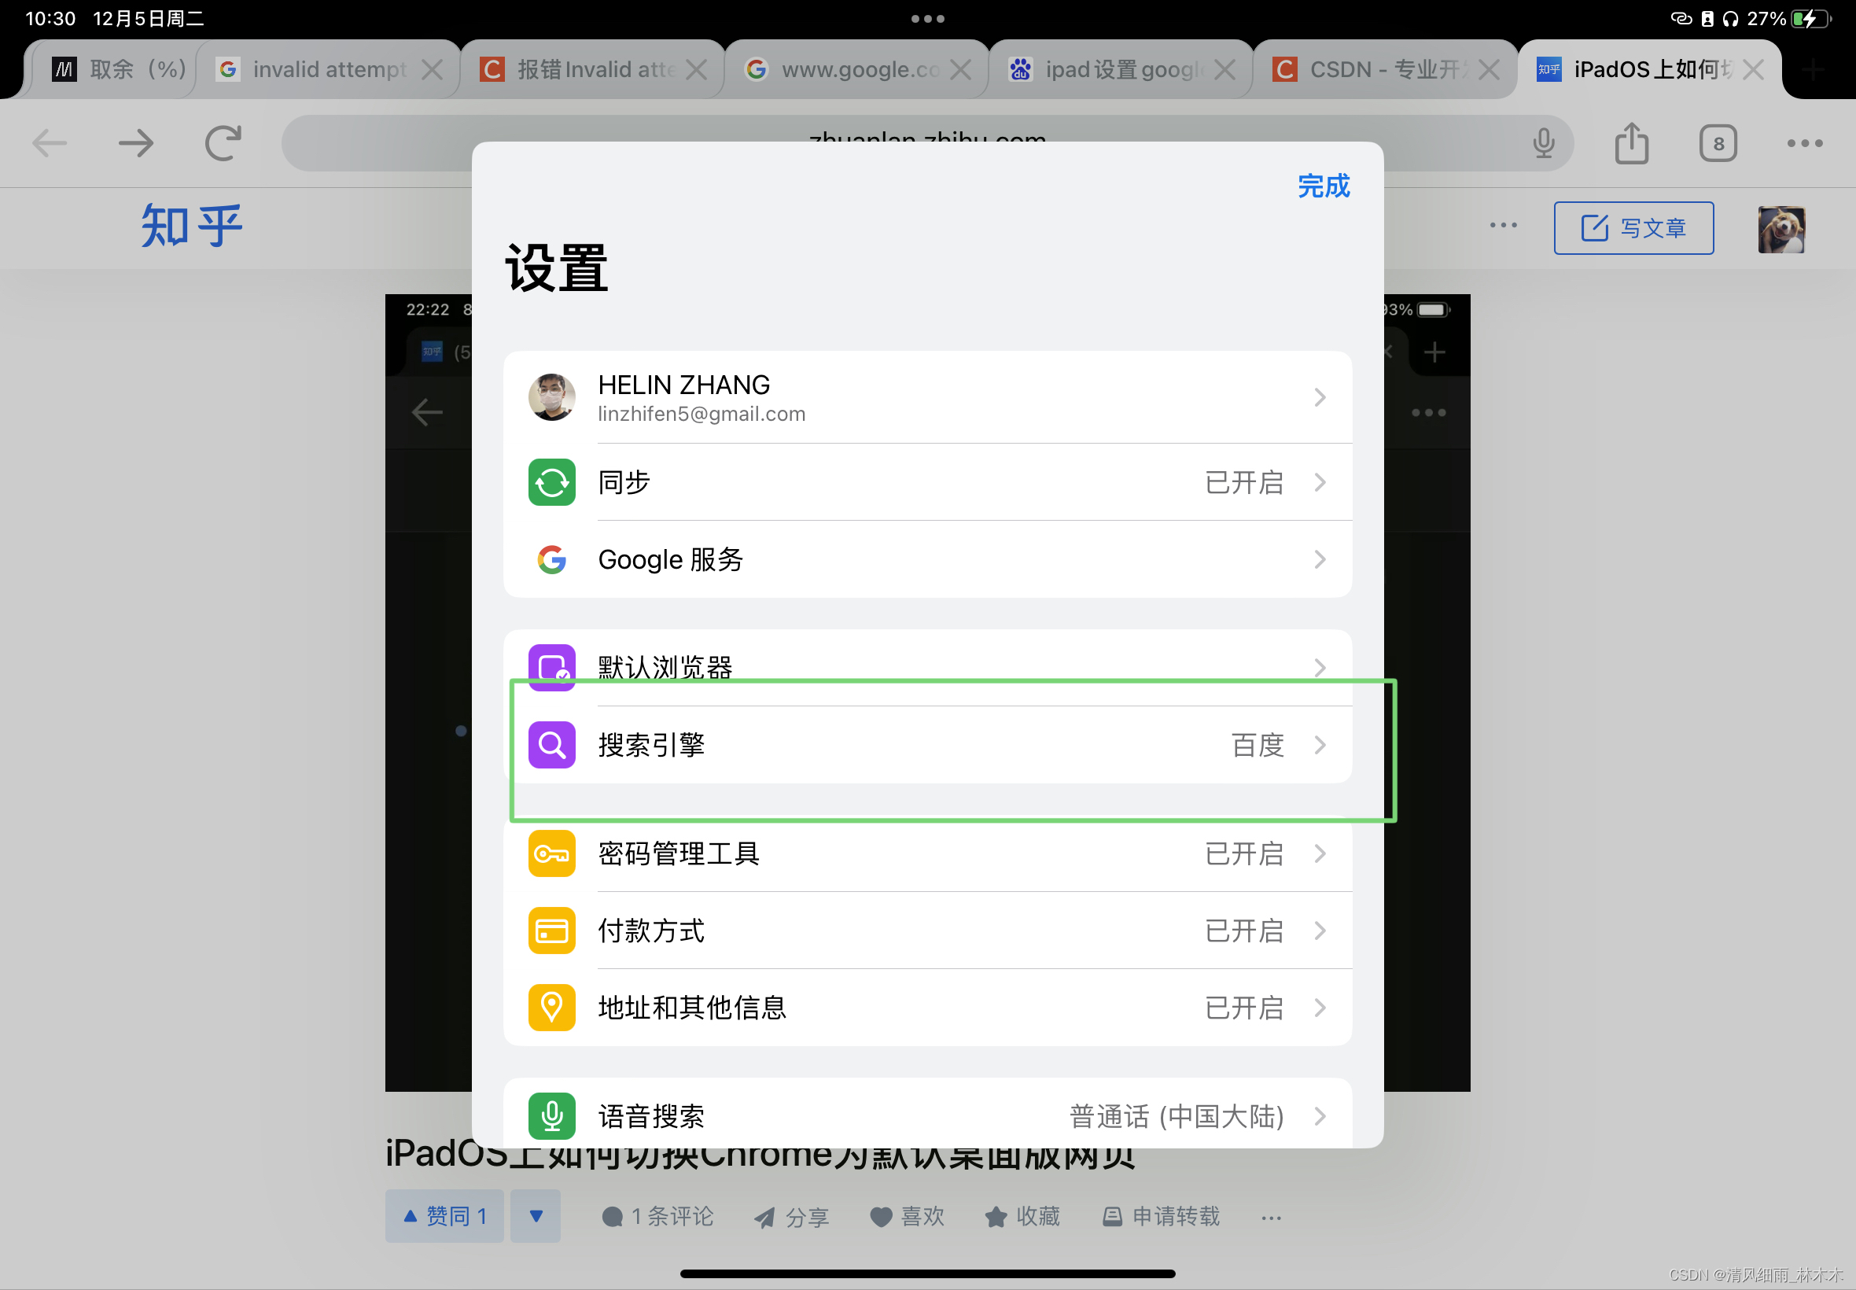This screenshot has width=1856, height=1290.
Task: Tap the green 同步 sync icon
Action: coord(551,481)
